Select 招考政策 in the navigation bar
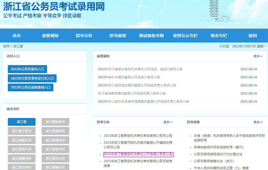This screenshot has width=268, height=170. click(118, 36)
